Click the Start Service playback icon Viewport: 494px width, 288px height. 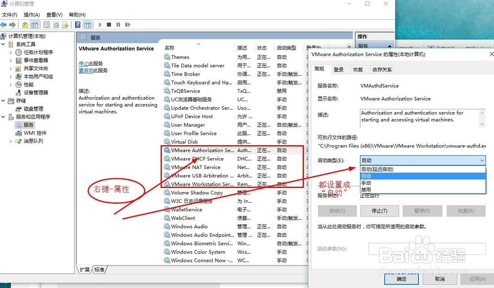point(99,24)
